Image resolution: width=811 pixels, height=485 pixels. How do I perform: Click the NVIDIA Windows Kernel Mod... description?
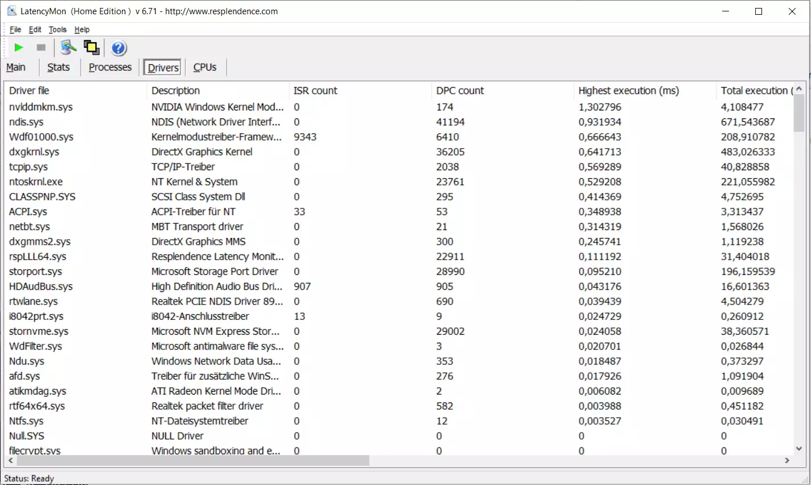(x=218, y=107)
